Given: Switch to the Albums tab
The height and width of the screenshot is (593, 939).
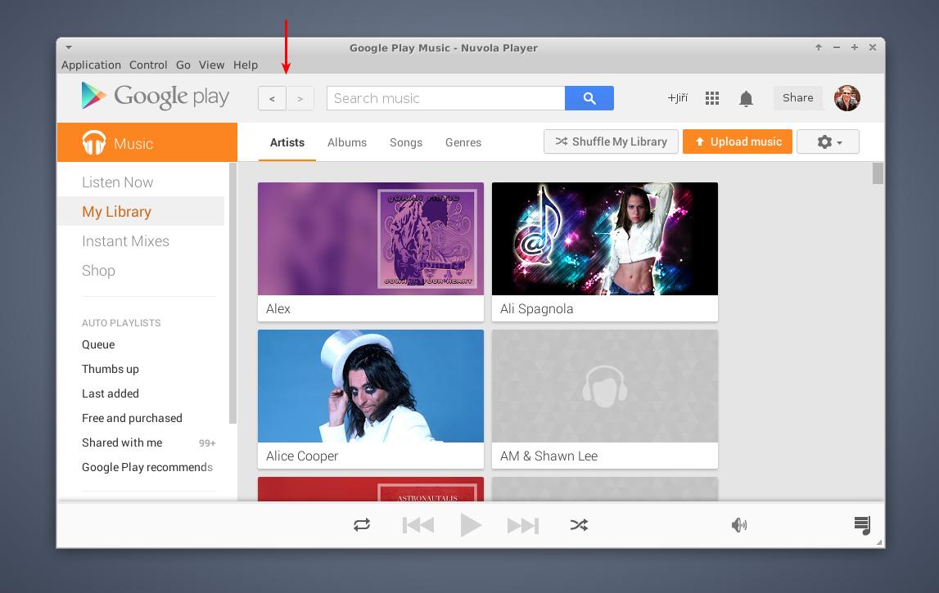Looking at the screenshot, I should tap(346, 142).
